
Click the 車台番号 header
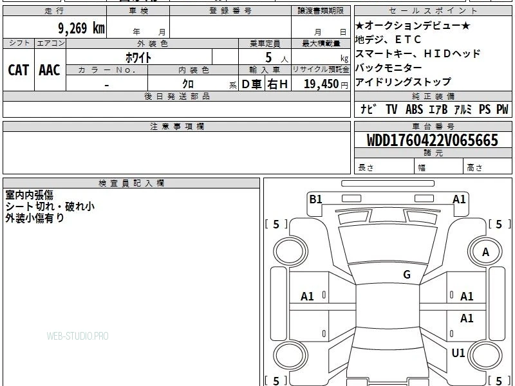(x=433, y=126)
